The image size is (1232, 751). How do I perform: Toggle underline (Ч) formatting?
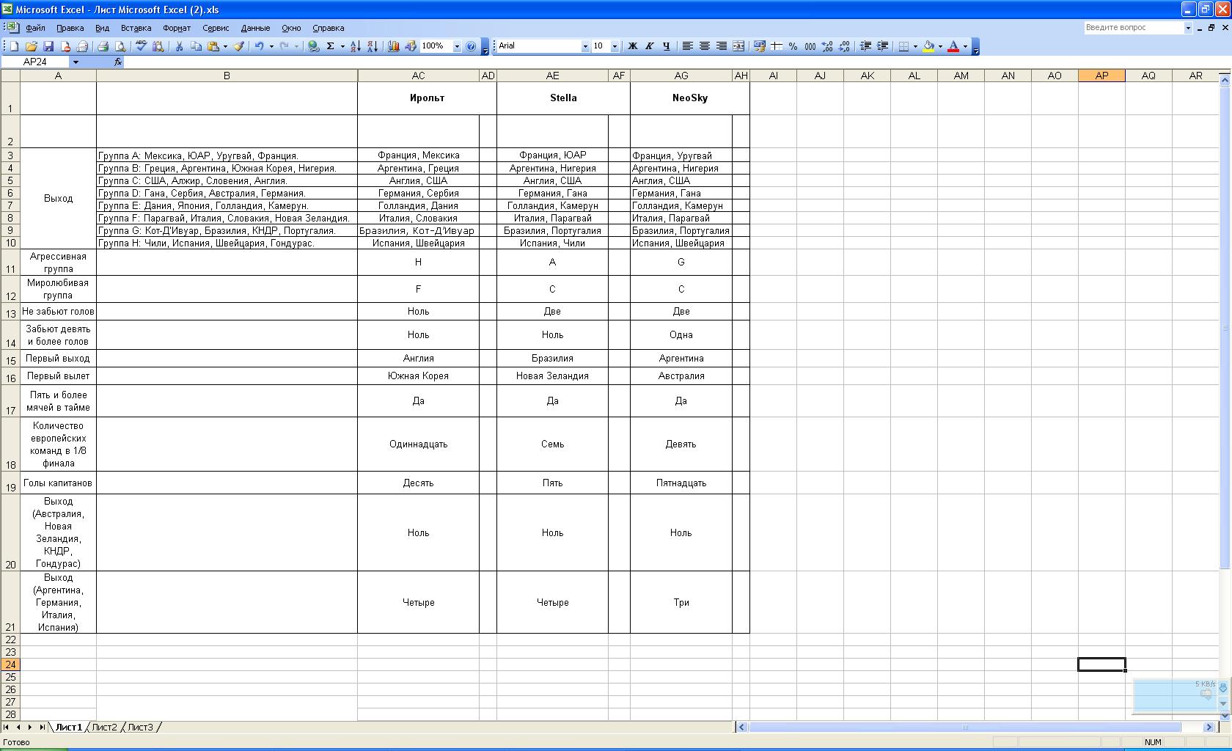tap(666, 46)
